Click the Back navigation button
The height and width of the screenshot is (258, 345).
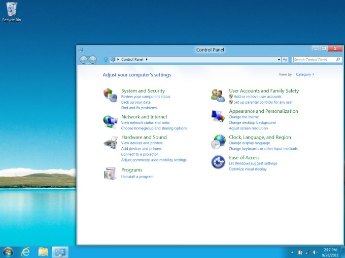pyautogui.click(x=84, y=60)
